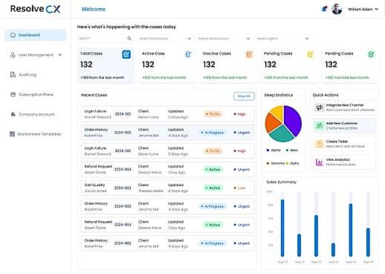Viewport: 385px width, 274px height.
Task: Click the edit icon on Active Case card
Action: click(188, 54)
